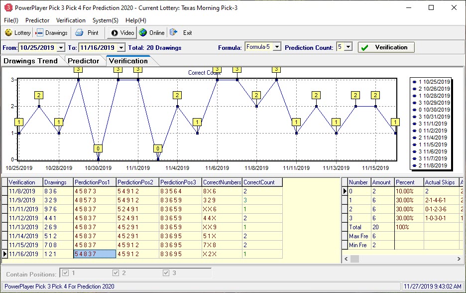Select the Verification tab
Screen dimensions: 466x293
click(x=128, y=61)
